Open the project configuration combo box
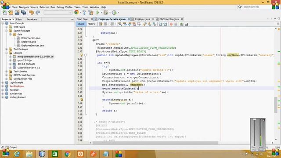This screenshot has width=281, height=158. pos(58,12)
